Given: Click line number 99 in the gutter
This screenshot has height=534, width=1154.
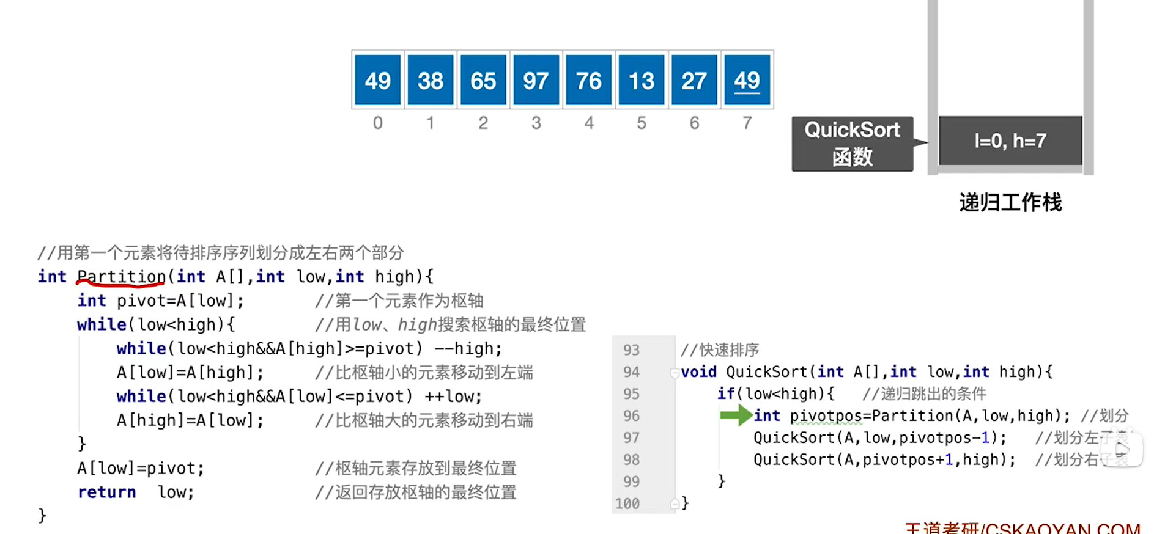Looking at the screenshot, I should point(631,482).
